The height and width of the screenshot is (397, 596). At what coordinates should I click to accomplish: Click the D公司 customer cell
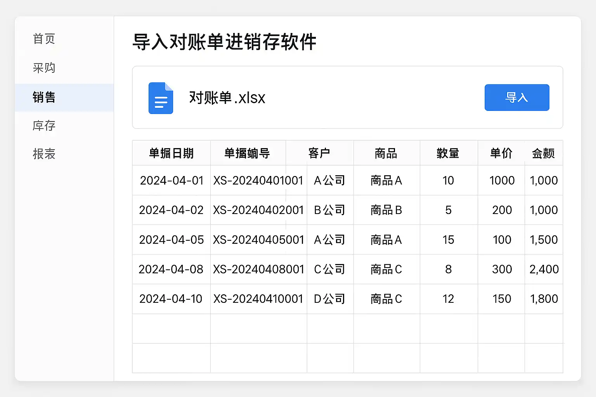(x=329, y=299)
